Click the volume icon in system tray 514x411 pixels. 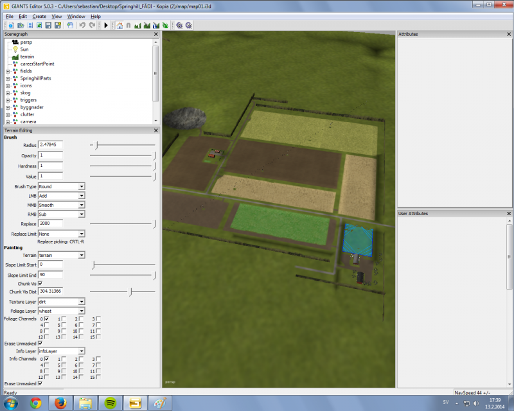click(476, 403)
